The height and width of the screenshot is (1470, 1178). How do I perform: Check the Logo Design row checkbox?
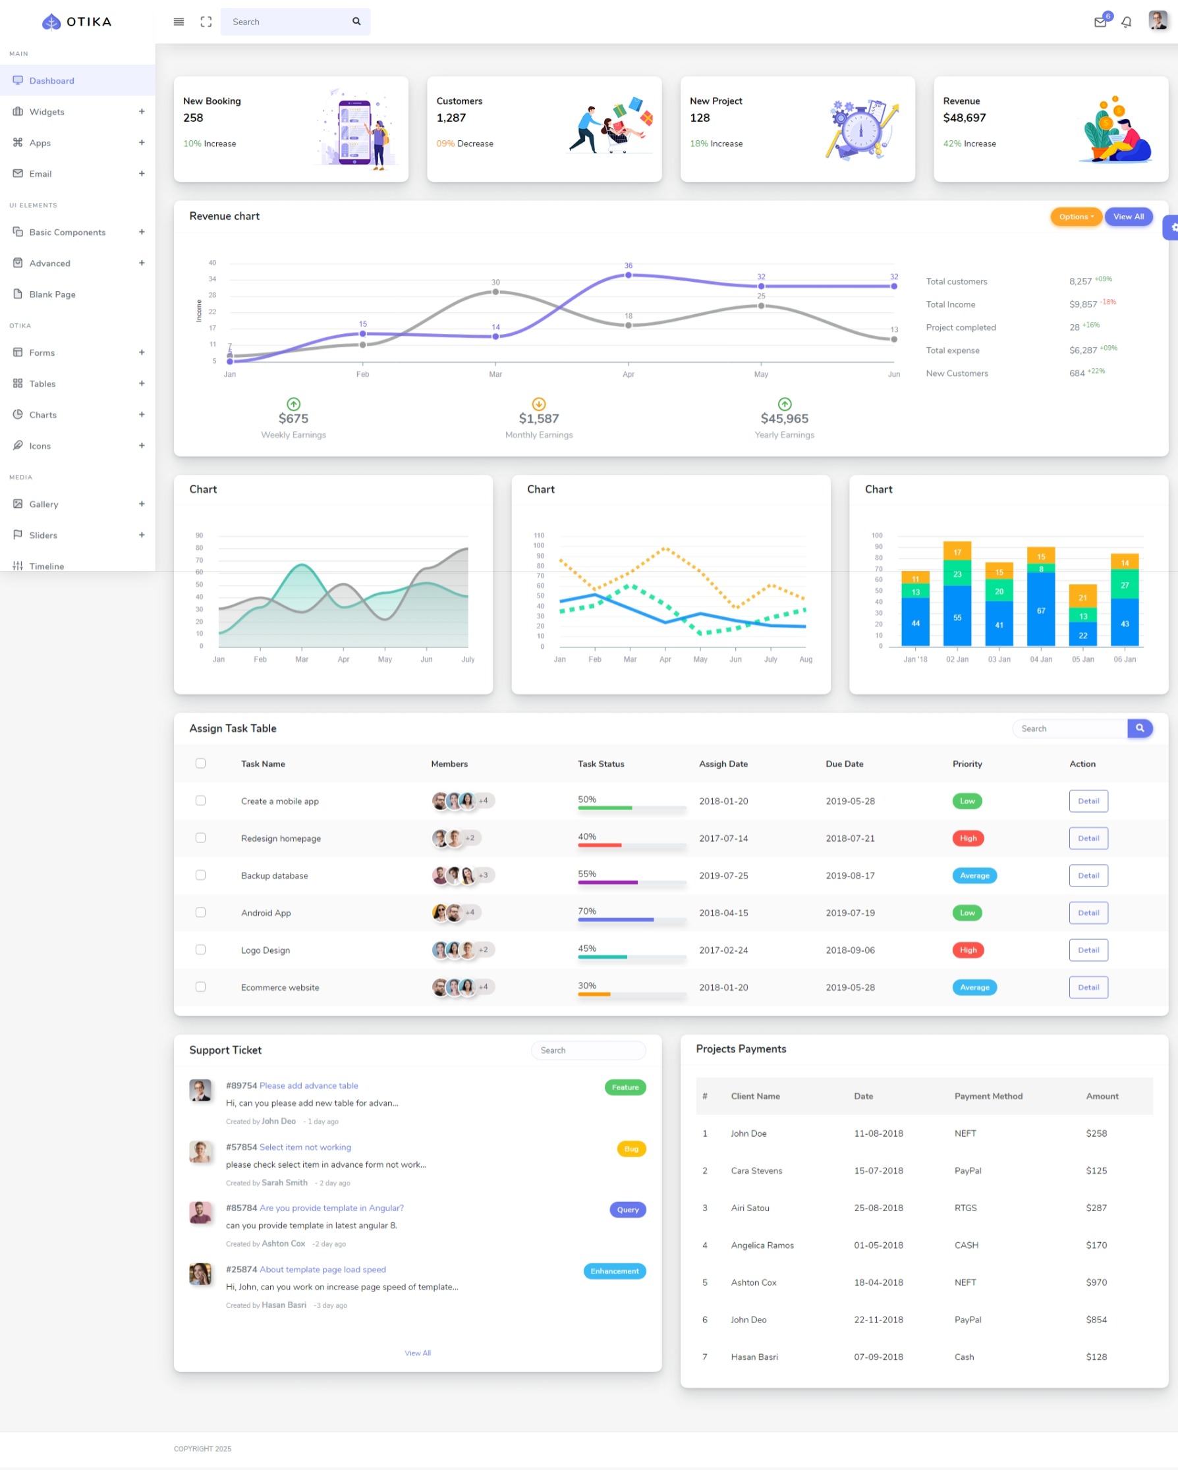(x=200, y=950)
